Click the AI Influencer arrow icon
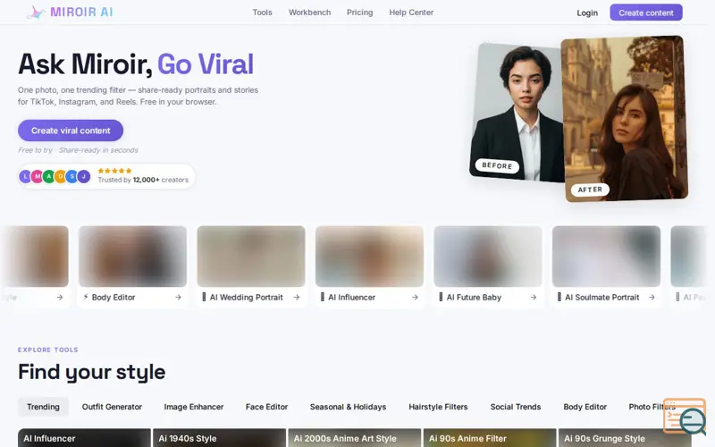This screenshot has width=715, height=447. pyautogui.click(x=415, y=298)
